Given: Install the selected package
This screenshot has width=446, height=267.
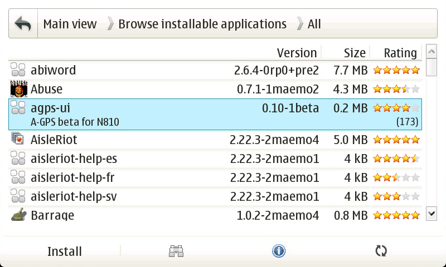Looking at the screenshot, I should coord(65,251).
